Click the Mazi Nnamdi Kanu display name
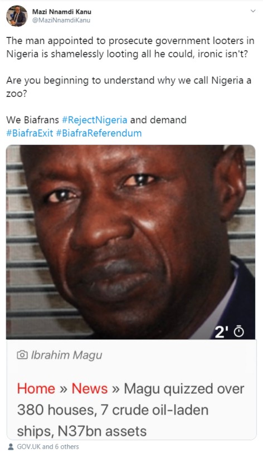The width and height of the screenshot is (263, 452). click(62, 12)
